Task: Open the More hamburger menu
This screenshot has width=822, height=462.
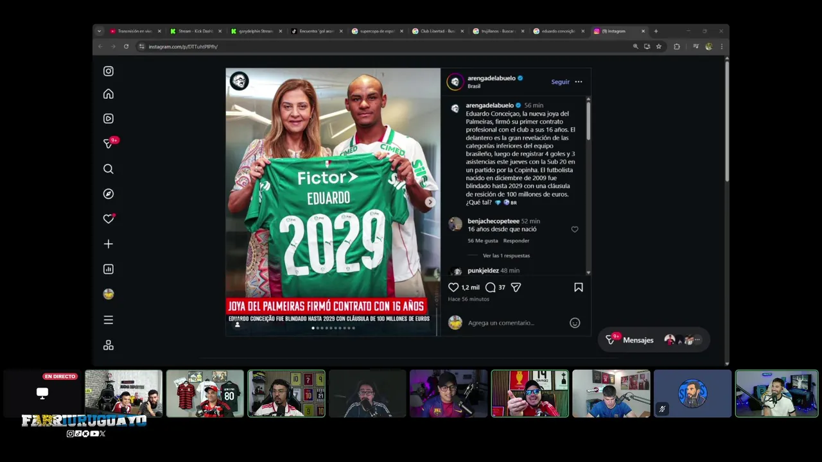Action: click(x=109, y=320)
